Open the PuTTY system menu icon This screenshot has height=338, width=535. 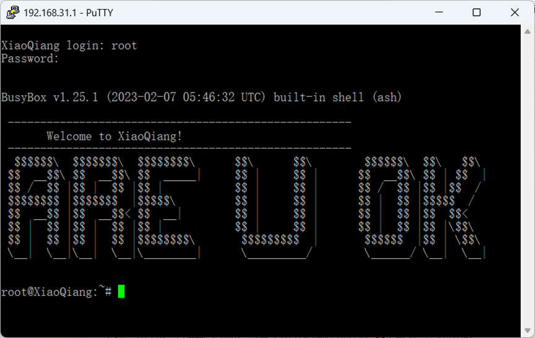[x=12, y=12]
